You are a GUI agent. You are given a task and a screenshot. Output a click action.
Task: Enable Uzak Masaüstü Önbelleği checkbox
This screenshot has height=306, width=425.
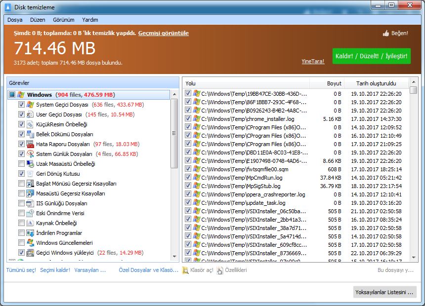click(x=21, y=164)
